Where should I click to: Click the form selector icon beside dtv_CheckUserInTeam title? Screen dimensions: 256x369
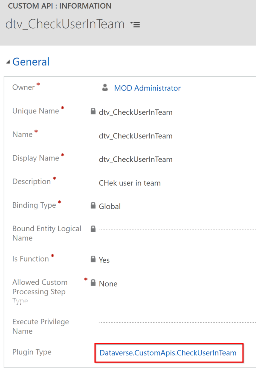click(x=135, y=24)
